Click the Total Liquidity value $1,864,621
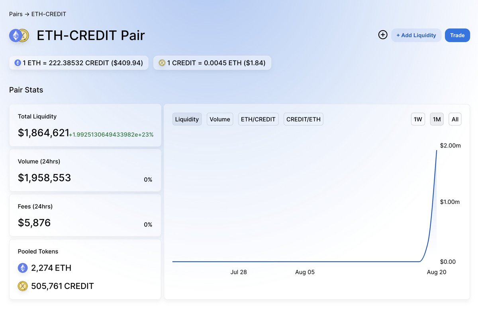This screenshot has height=310, width=478. 44,133
